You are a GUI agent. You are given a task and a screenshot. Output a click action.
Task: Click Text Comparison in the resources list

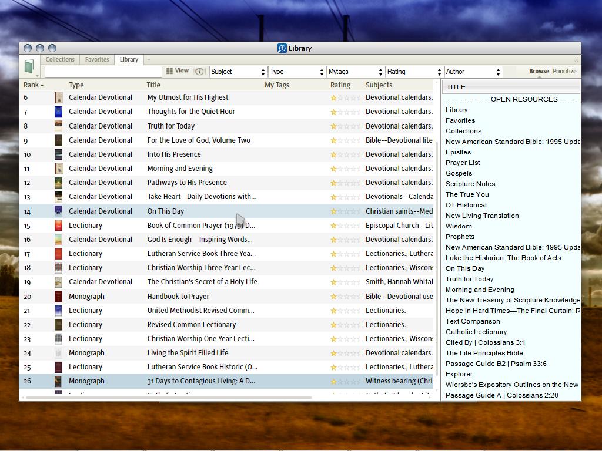pyautogui.click(x=473, y=321)
